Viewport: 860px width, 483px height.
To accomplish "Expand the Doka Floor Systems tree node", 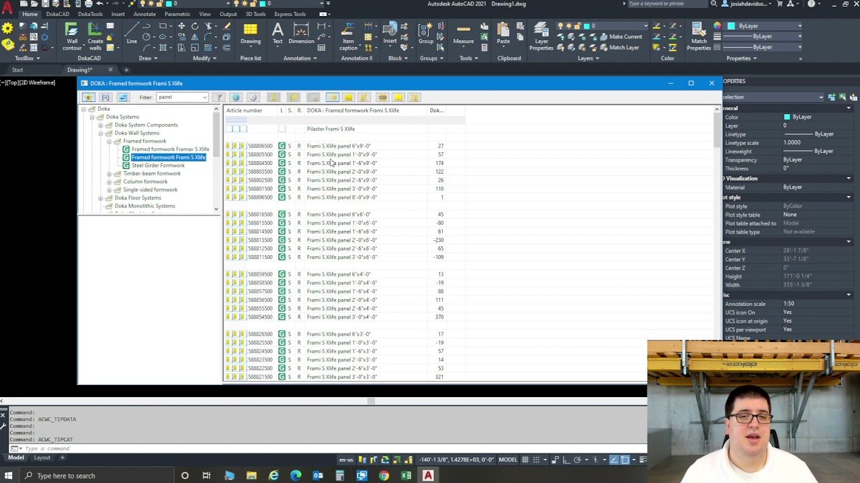I will 101,198.
